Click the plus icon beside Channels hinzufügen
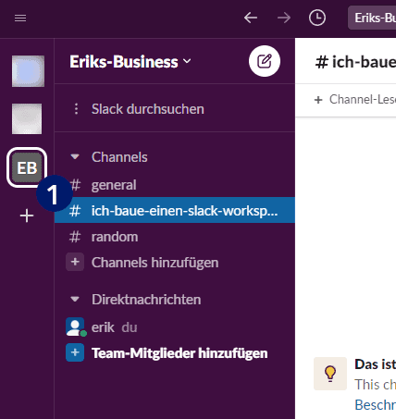 (x=75, y=262)
